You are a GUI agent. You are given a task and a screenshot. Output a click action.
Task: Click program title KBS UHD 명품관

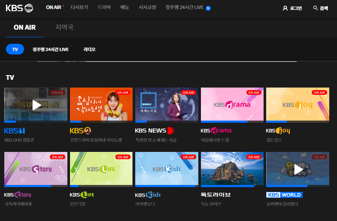[x=19, y=140]
